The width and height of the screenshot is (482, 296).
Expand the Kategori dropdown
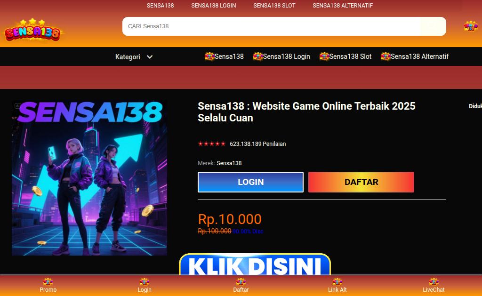click(x=134, y=57)
